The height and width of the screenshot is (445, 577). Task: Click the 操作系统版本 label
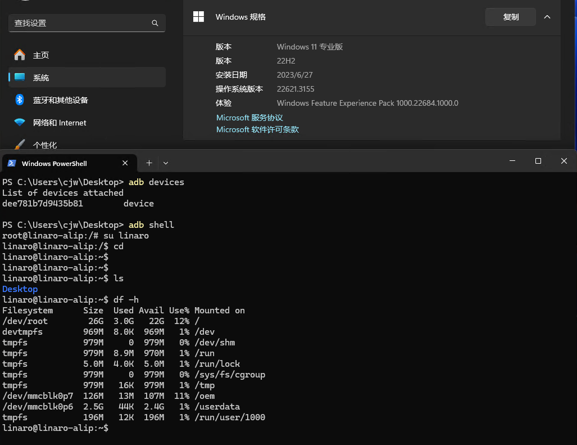(239, 89)
